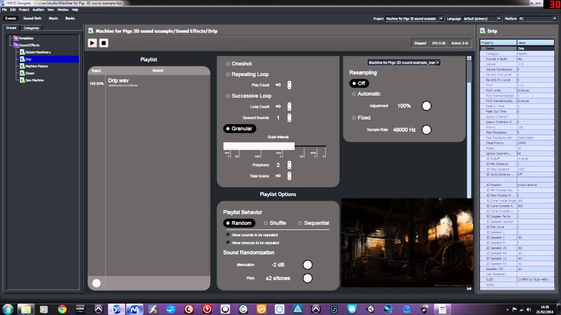Viewport: 561px width, 315px height.
Task: Show hidden tray icons arrow
Action: coord(508,309)
